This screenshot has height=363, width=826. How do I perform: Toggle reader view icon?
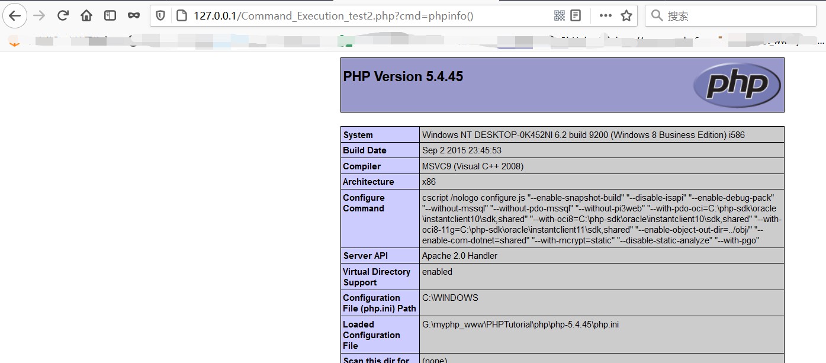point(576,16)
